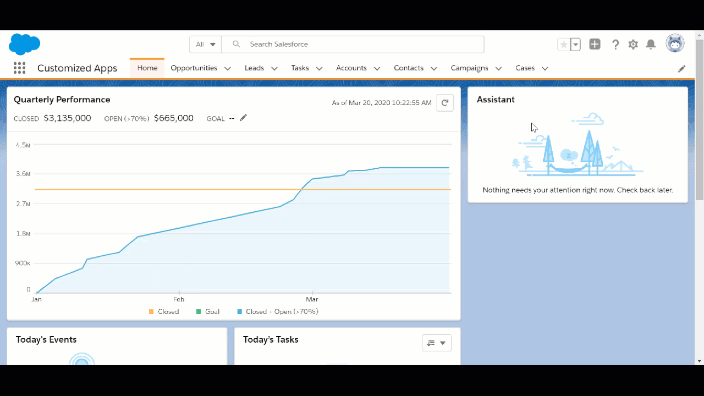Edit the performance goal with pencil icon
Viewport: 704px width, 396px height.
[243, 118]
